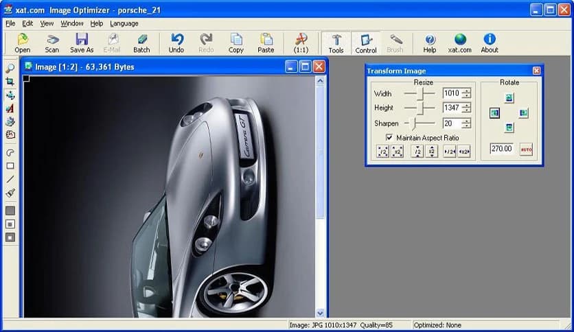
Task: Click the solid grey swatch in sidebar
Action: click(x=10, y=211)
